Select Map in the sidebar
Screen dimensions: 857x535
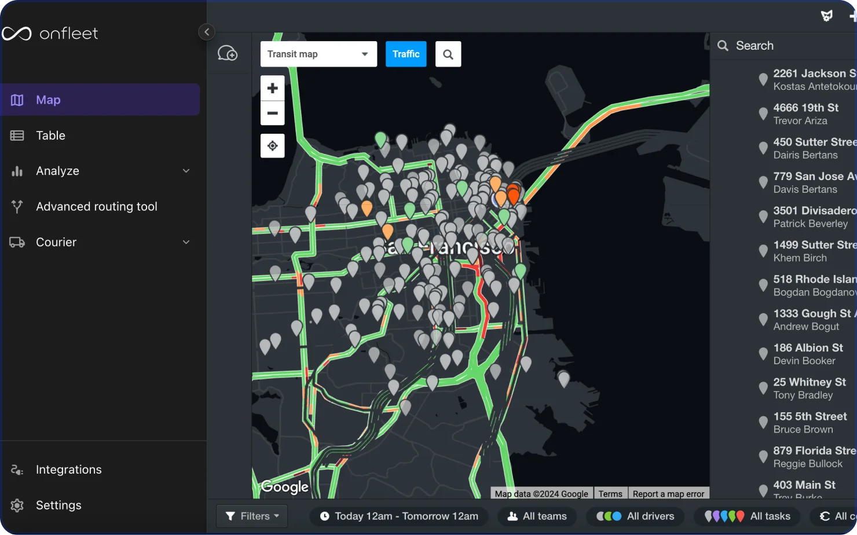tap(101, 100)
